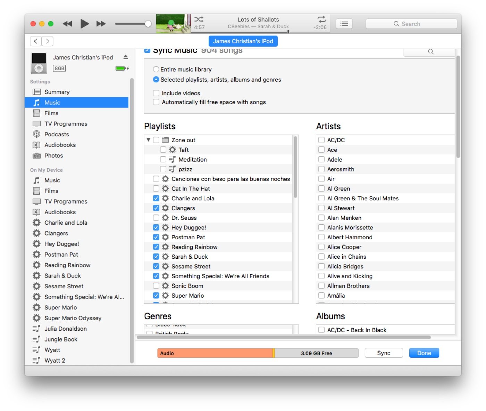Viewport: 486px width, 411px height.
Task: Click the back navigation chevron
Action: [x=36, y=41]
